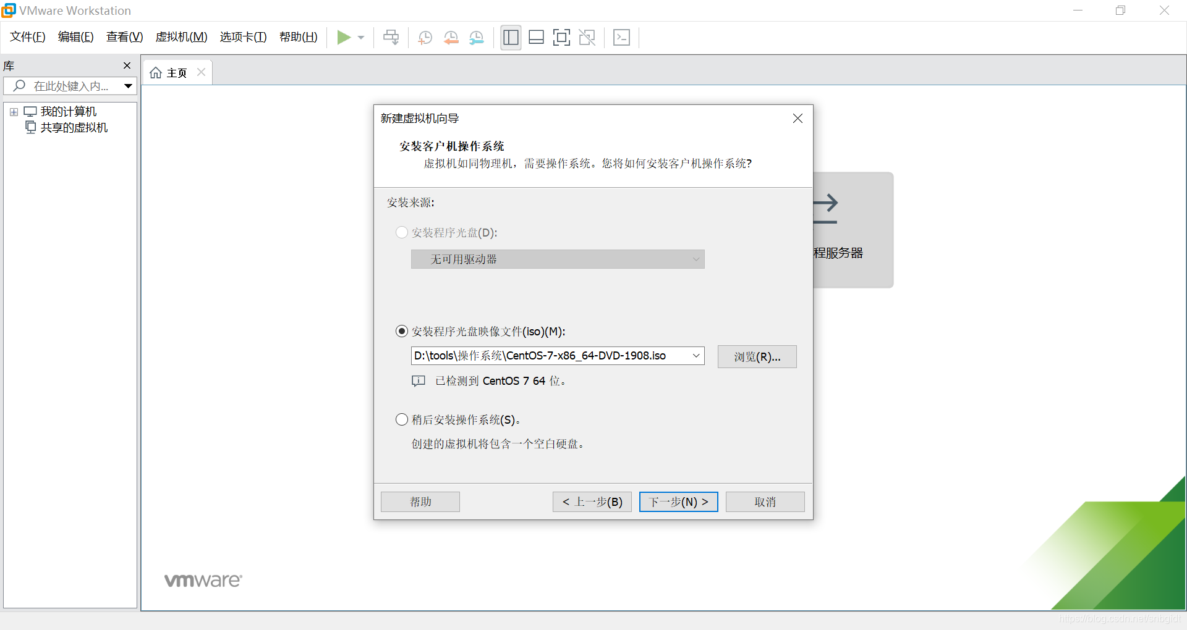
Task: Open the console view icon
Action: (621, 38)
